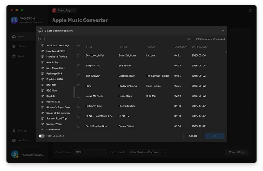Viewport: 263px width, 171px height.
Task: Click the playlist icon beside New in Pop
Action: (x=42, y=62)
